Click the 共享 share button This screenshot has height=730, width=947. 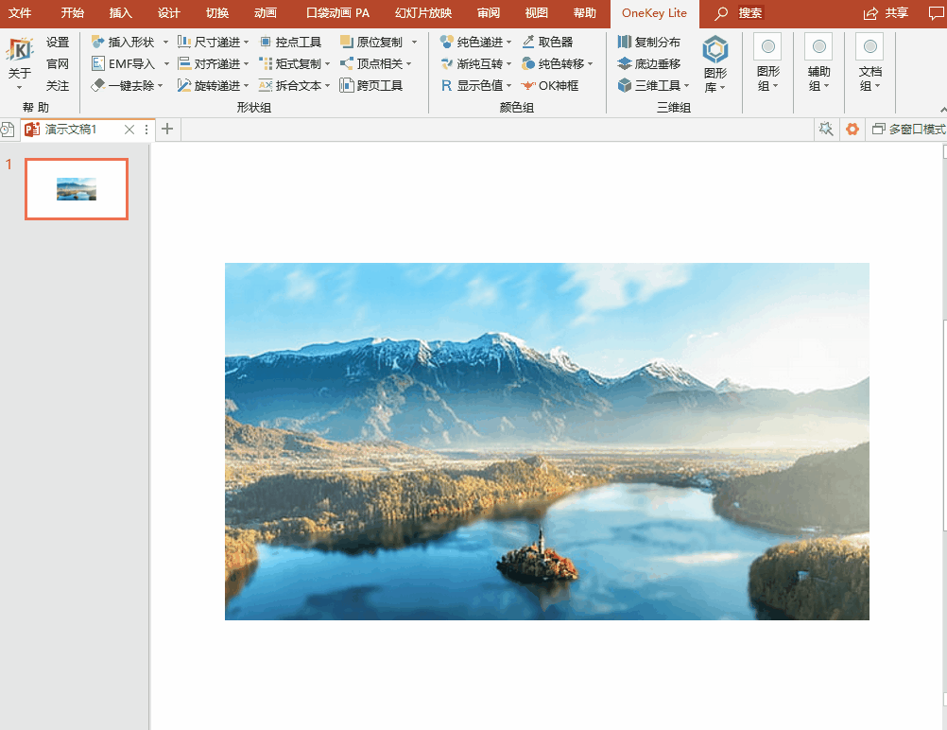[x=886, y=13]
